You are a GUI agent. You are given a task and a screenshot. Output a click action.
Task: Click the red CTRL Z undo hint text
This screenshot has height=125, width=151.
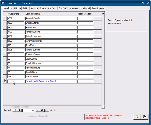[104, 117]
